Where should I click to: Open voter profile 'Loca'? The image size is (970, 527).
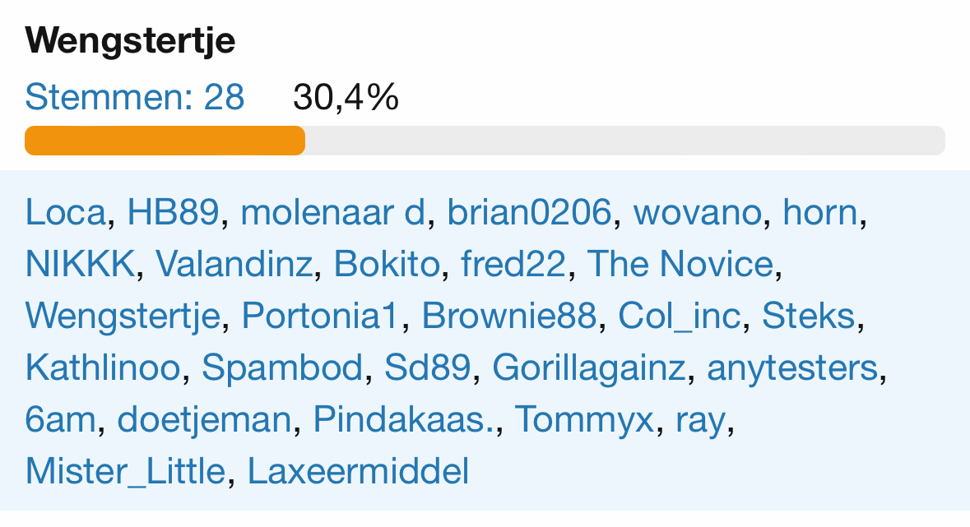point(66,212)
